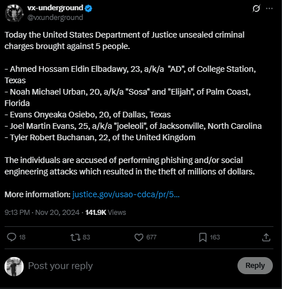Image resolution: width=282 pixels, height=289 pixels.
Task: Like the post with the heart icon
Action: [x=139, y=237]
